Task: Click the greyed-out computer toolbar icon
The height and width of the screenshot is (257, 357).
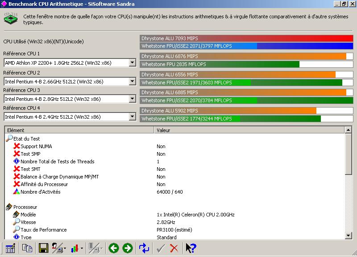Action: pyautogui.click(x=94, y=248)
